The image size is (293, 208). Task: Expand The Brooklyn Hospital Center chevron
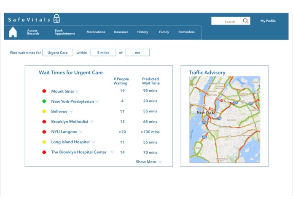[112, 152]
